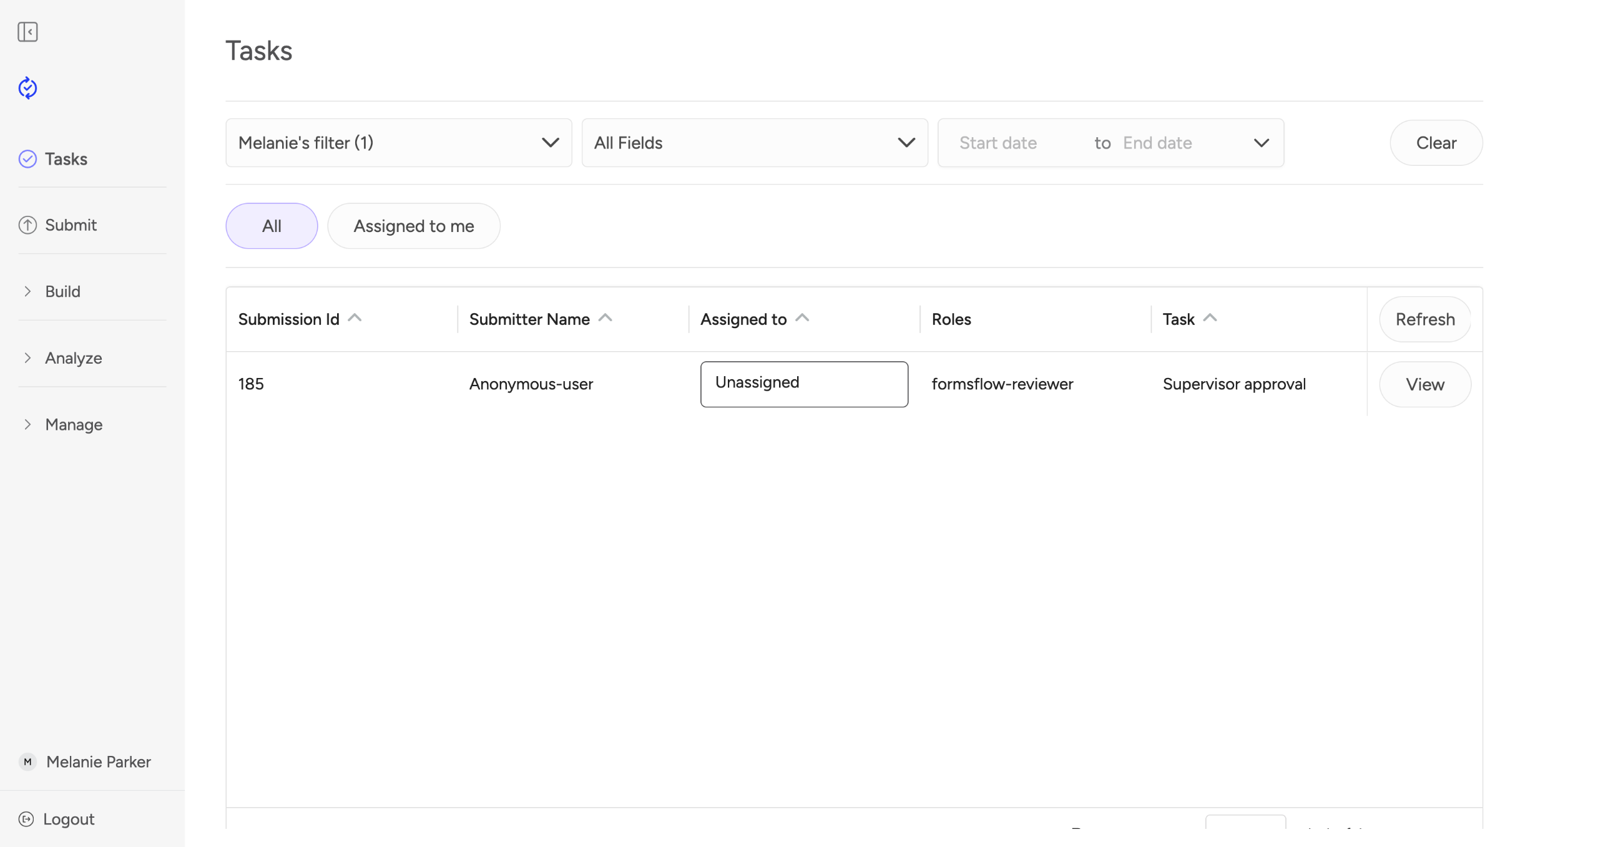Sort by Submitter Name arrow icon
Image resolution: width=1598 pixels, height=847 pixels.
coord(605,318)
